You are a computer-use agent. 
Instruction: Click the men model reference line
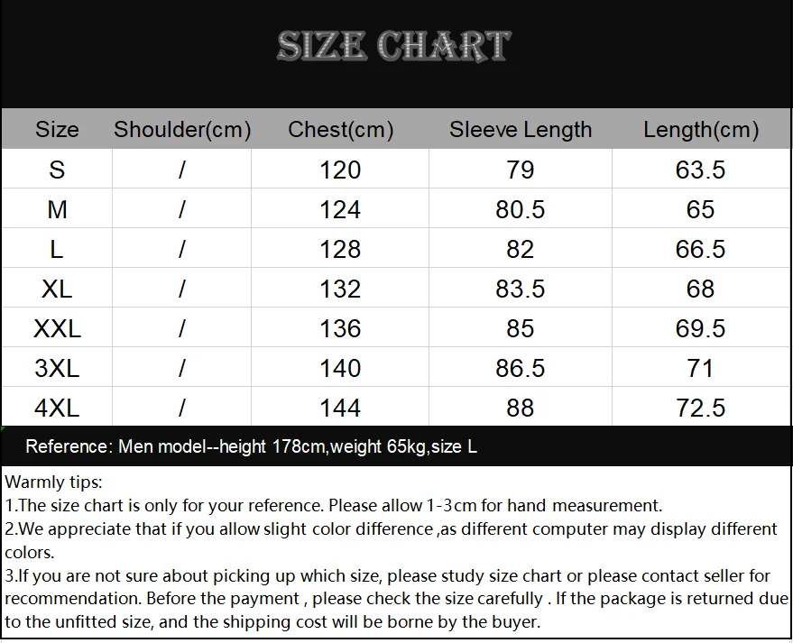(x=252, y=447)
